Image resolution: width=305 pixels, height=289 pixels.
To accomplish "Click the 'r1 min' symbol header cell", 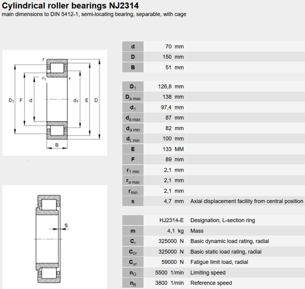I will tap(133, 170).
